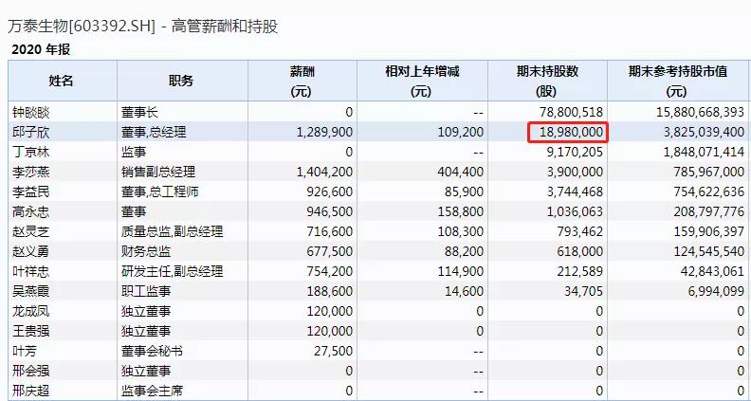Click the 监事会主席 position cell
Screen dimensions: 751x401
(153, 391)
